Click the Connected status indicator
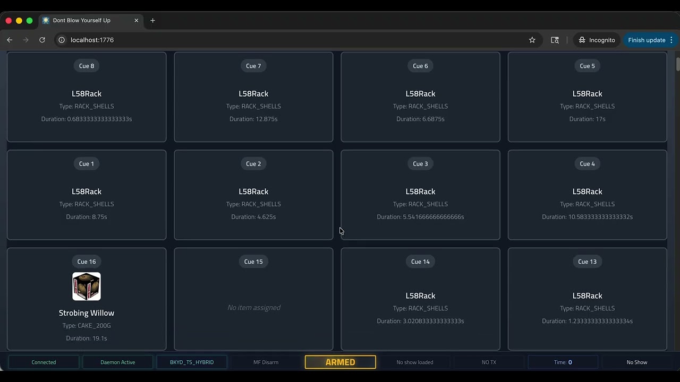This screenshot has width=680, height=382. (44, 362)
